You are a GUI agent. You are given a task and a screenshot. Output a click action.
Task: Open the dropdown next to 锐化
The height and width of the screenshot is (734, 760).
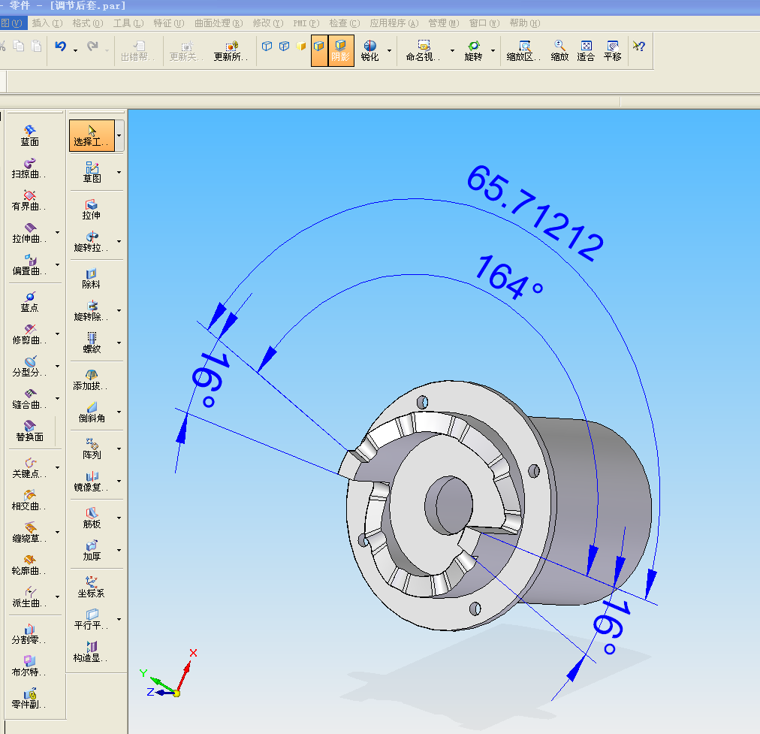click(x=389, y=50)
